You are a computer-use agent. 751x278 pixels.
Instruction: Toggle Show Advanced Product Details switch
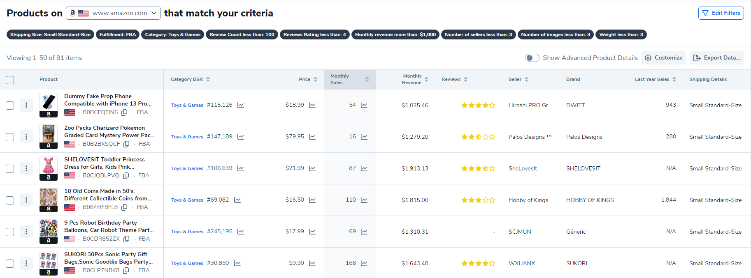(x=532, y=58)
